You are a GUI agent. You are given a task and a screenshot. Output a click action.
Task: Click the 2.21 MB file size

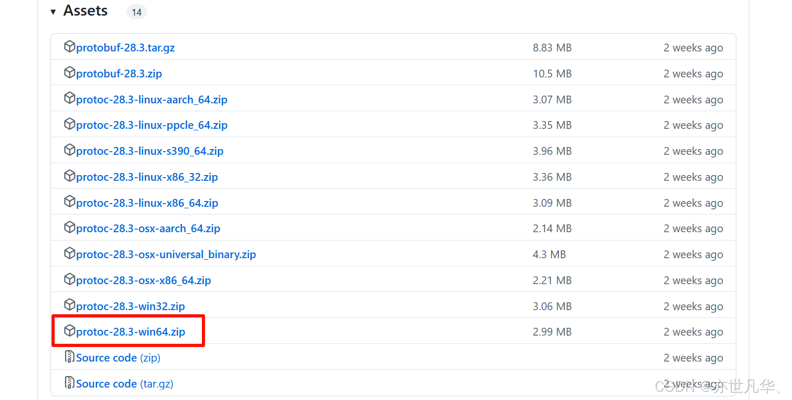(x=552, y=281)
